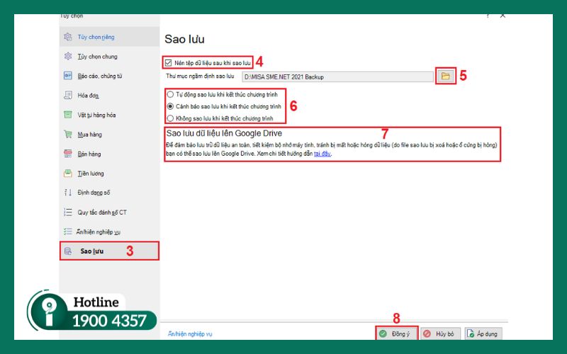567x354 pixels.
Task: Click the Hóa đơn invoice icon
Action: 68,95
